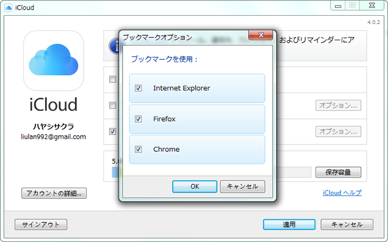Screen dimensions: 388x242
Task: Select the Internet Explorer label
Action: pos(182,88)
